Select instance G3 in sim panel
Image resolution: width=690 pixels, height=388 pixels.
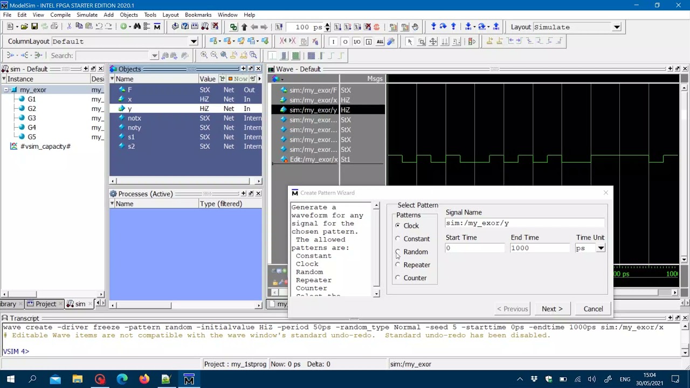[x=32, y=118]
